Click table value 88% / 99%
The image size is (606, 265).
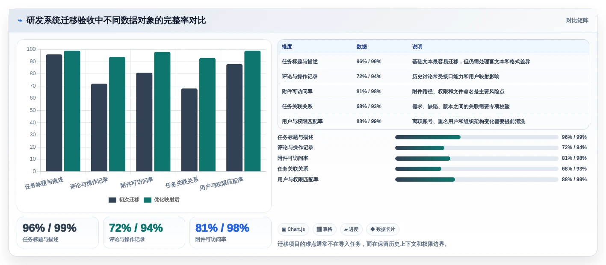click(x=369, y=121)
